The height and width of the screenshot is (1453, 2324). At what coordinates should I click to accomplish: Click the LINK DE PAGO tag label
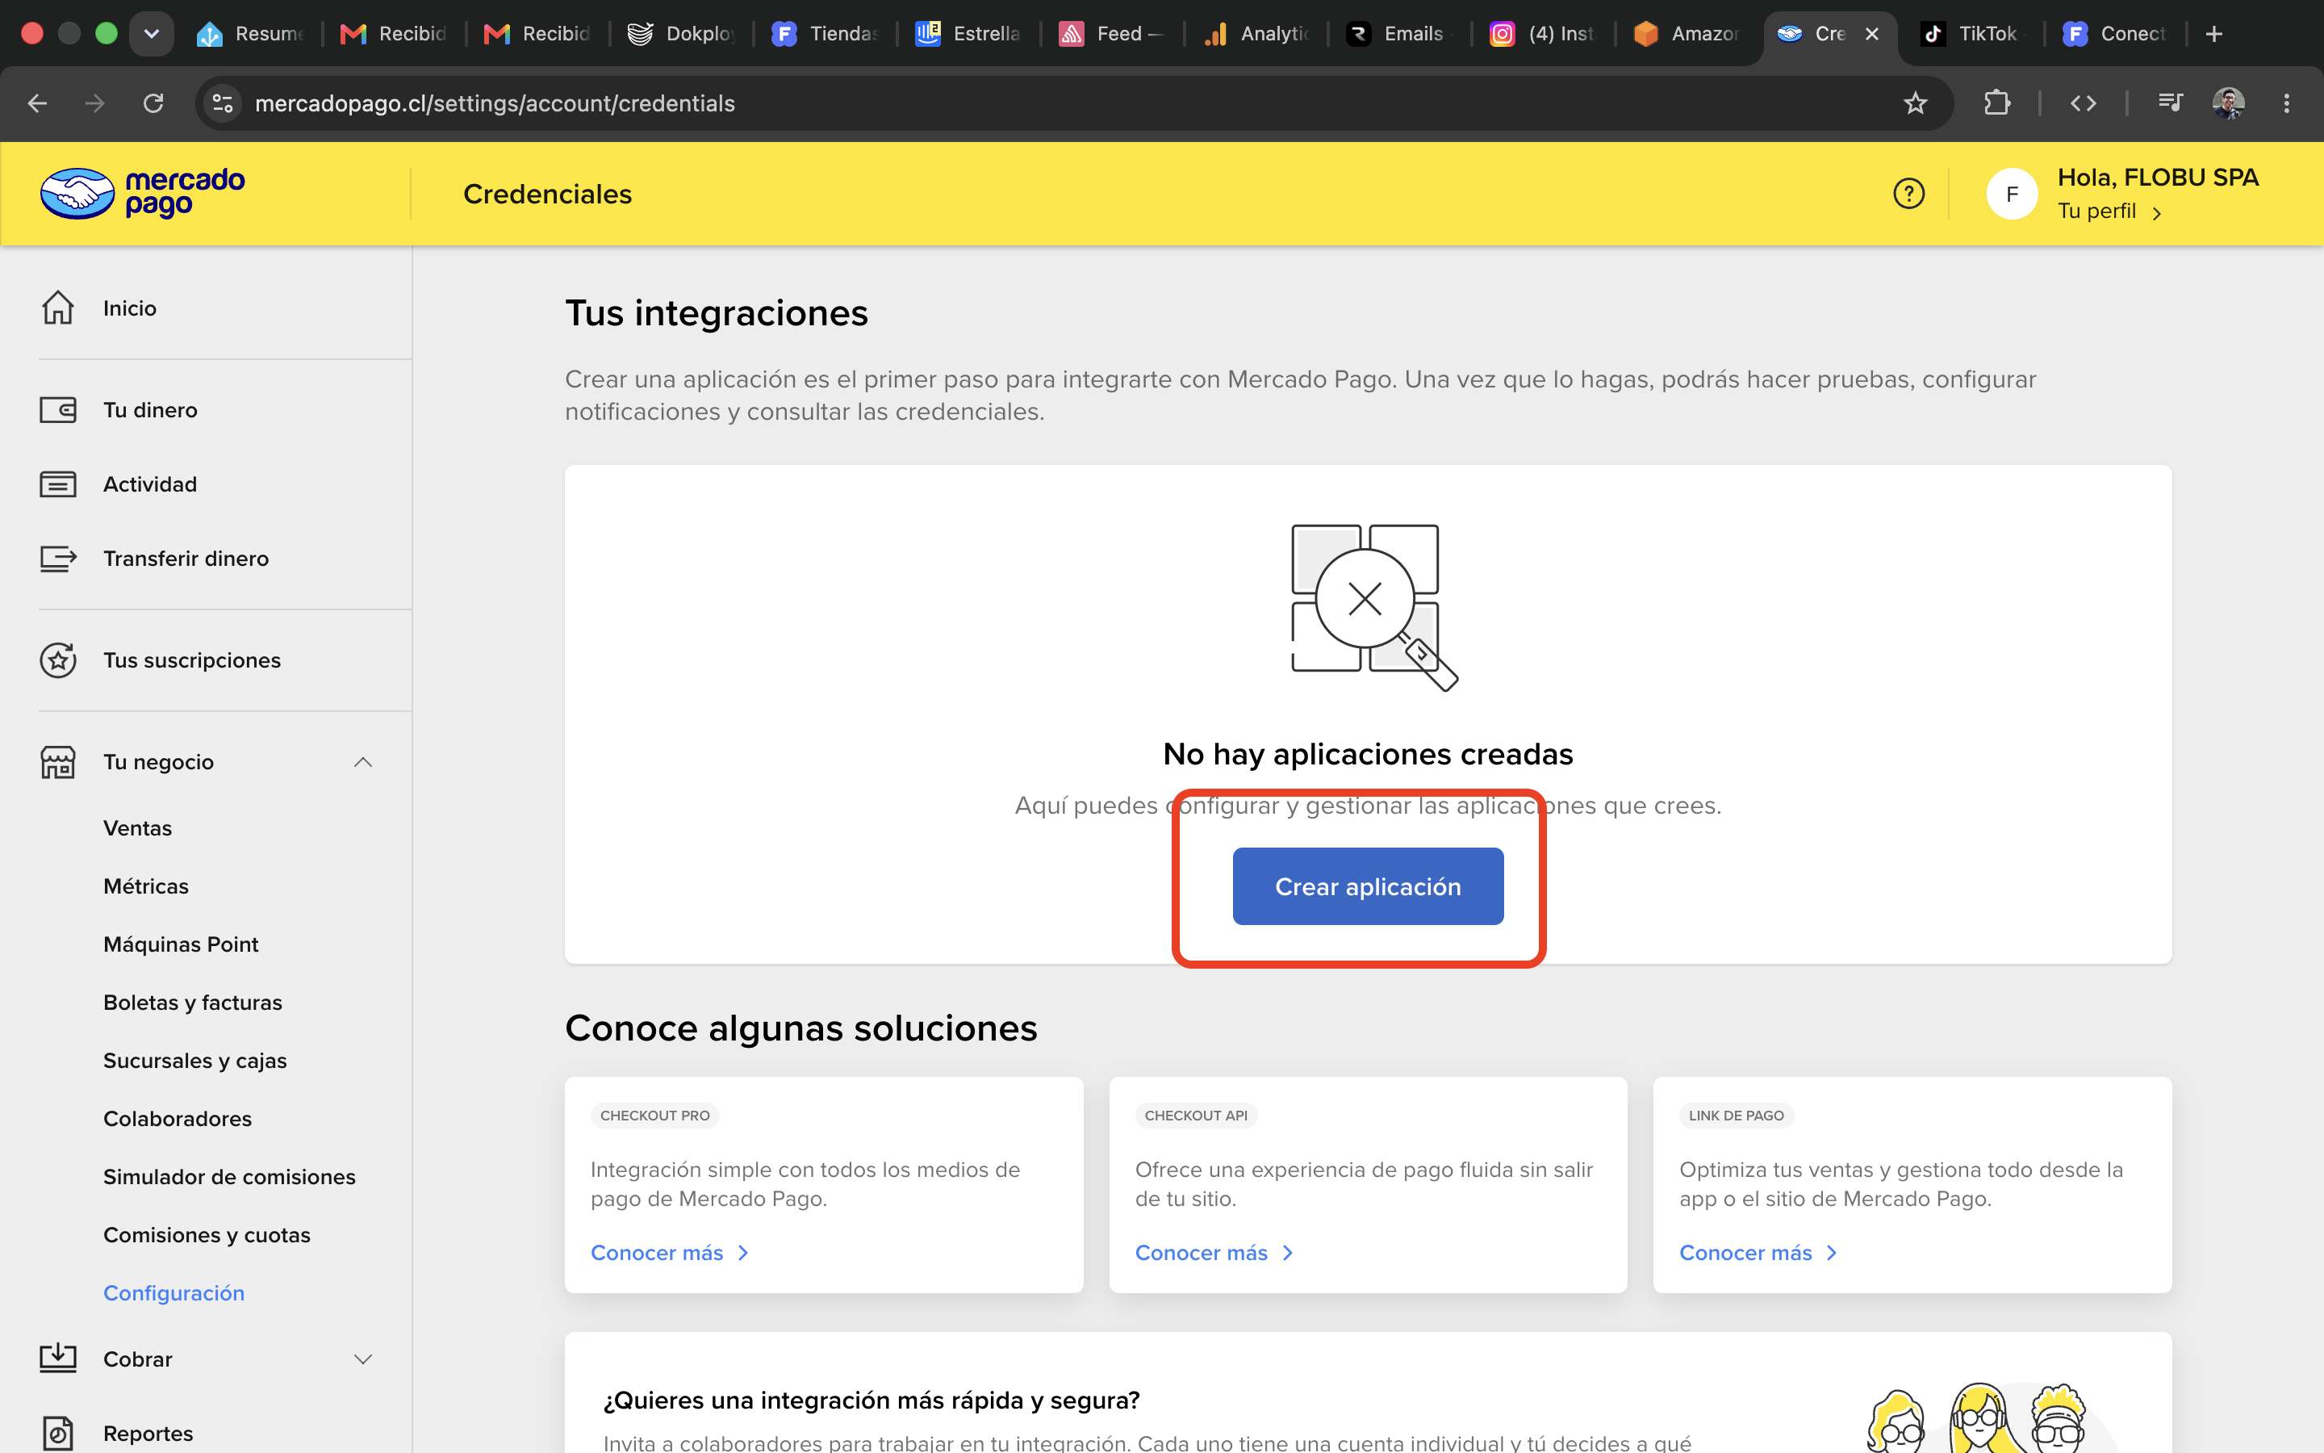[x=1737, y=1116]
